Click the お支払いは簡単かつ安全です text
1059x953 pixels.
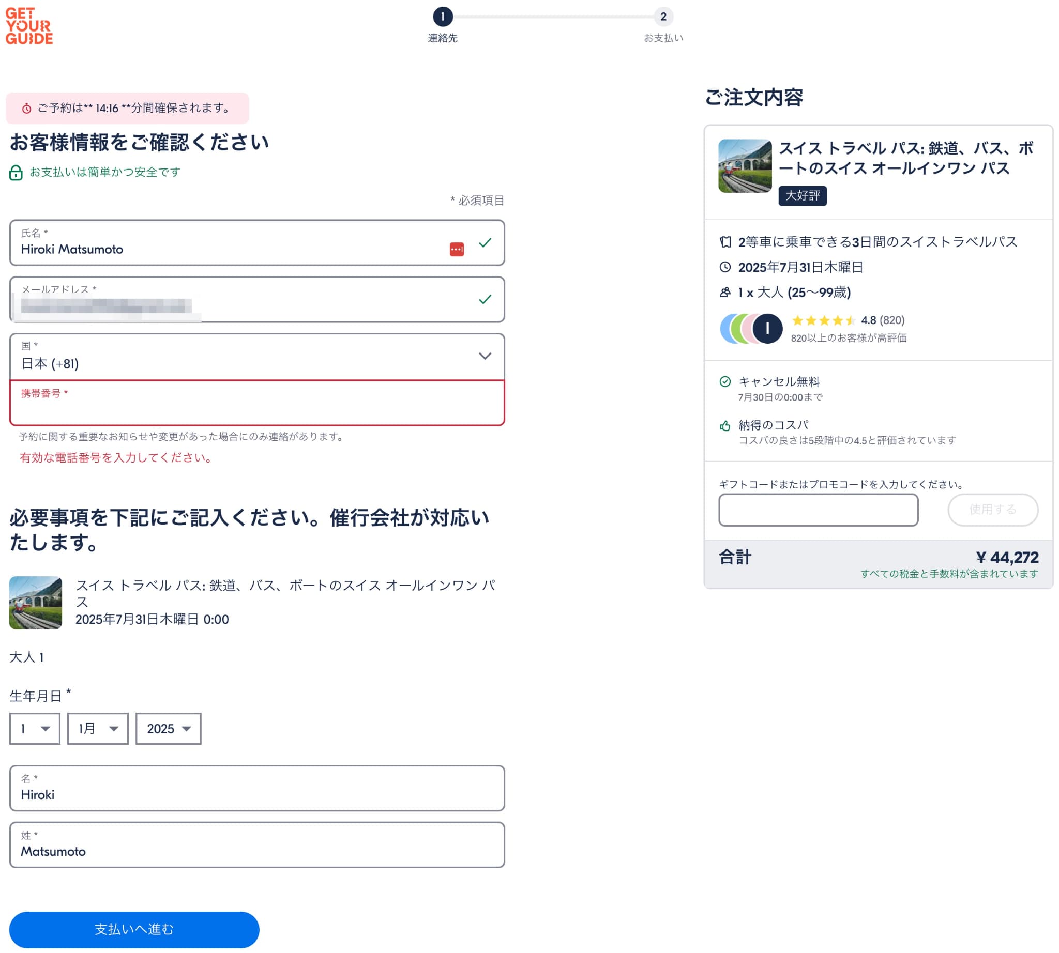tap(105, 172)
